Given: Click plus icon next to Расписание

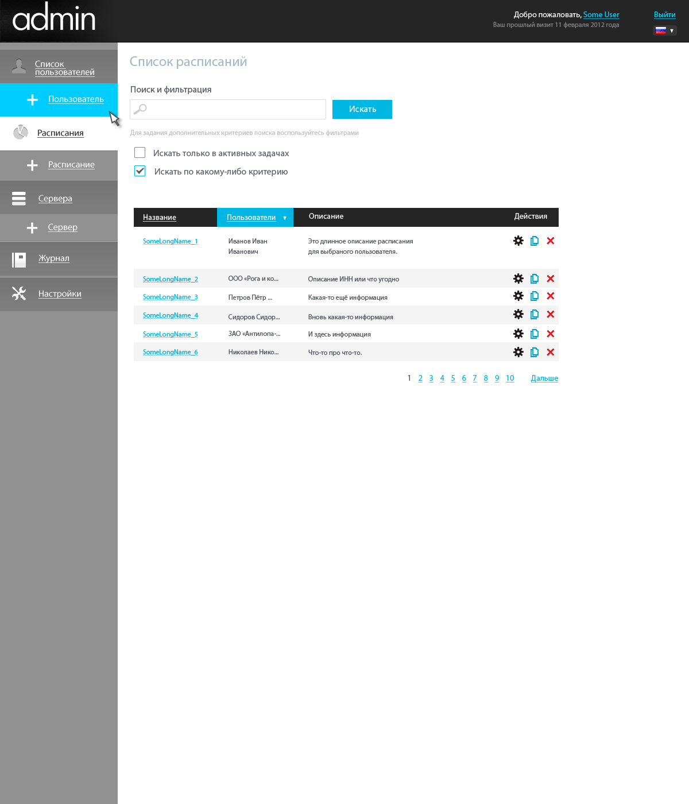Looking at the screenshot, I should (x=32, y=165).
